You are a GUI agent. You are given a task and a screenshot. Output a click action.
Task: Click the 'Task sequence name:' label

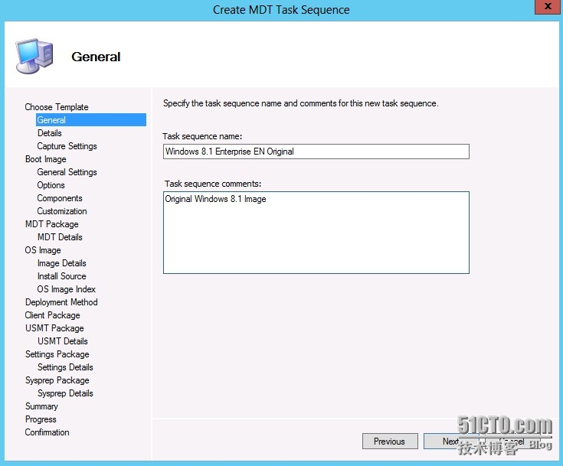coord(202,136)
